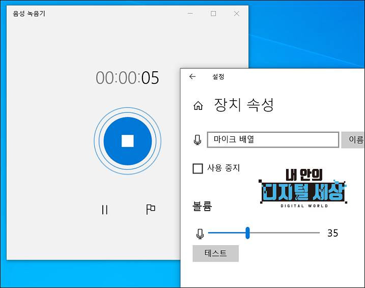The image size is (365, 288).
Task: Click the 장치 속성 heading
Action: pyautogui.click(x=244, y=105)
